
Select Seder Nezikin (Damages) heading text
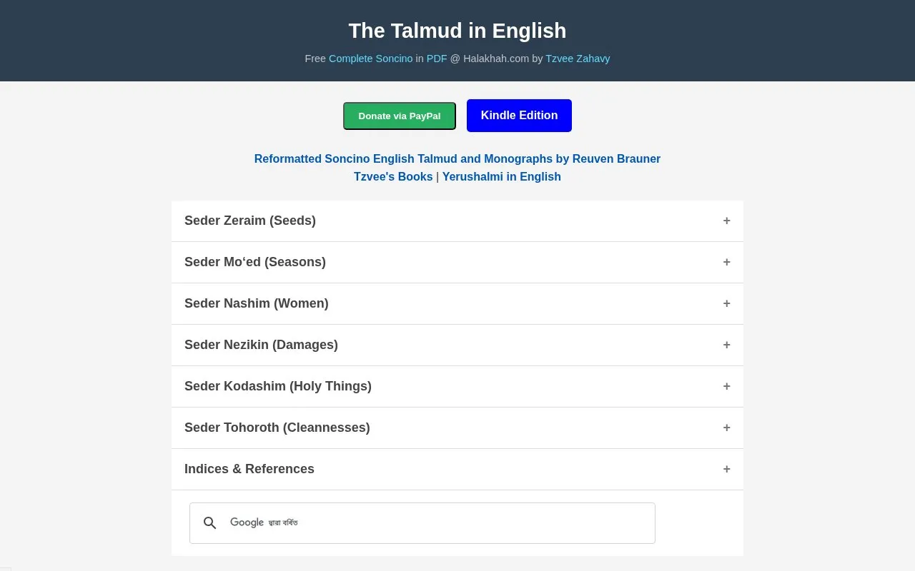[261, 345]
